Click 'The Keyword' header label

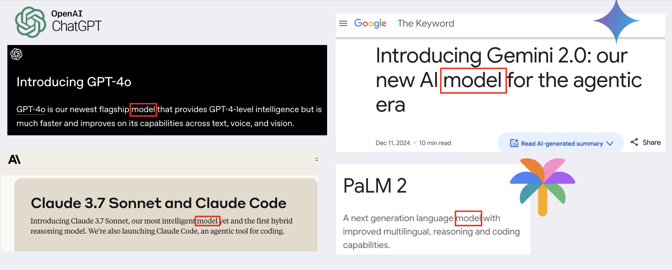point(426,23)
